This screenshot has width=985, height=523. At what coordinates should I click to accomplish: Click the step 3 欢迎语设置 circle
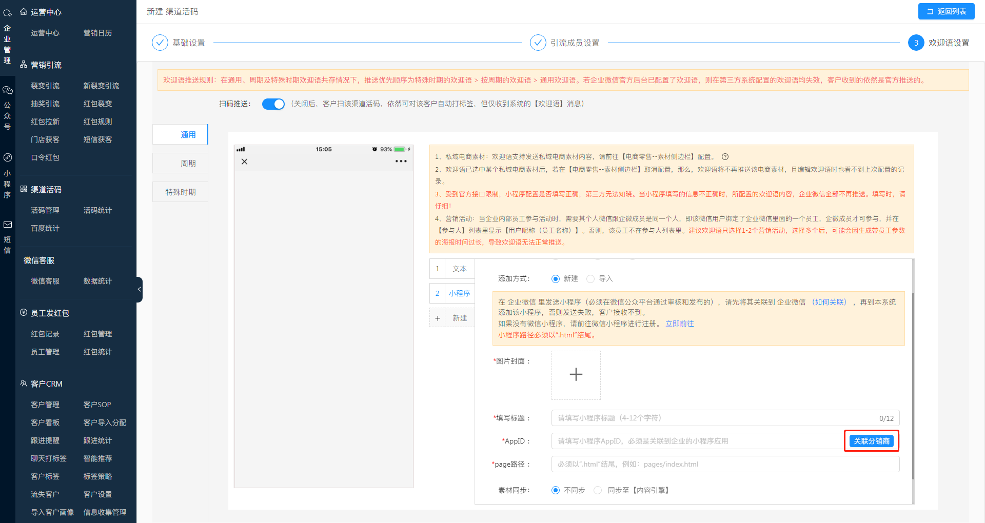(x=916, y=43)
